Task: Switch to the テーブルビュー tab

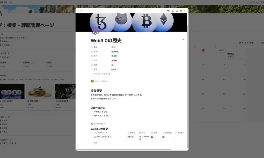Action: (98, 124)
